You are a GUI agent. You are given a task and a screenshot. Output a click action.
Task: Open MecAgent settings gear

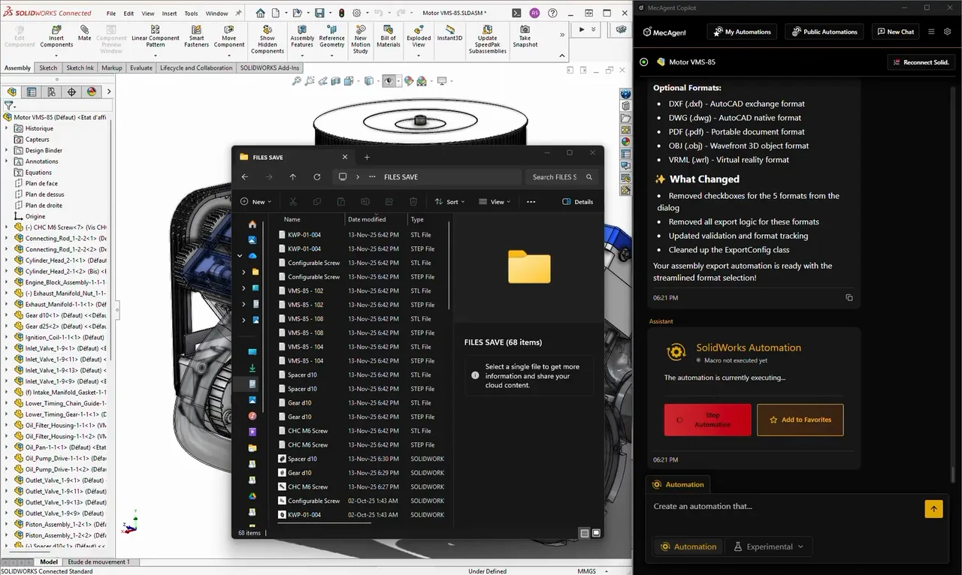coord(947,32)
